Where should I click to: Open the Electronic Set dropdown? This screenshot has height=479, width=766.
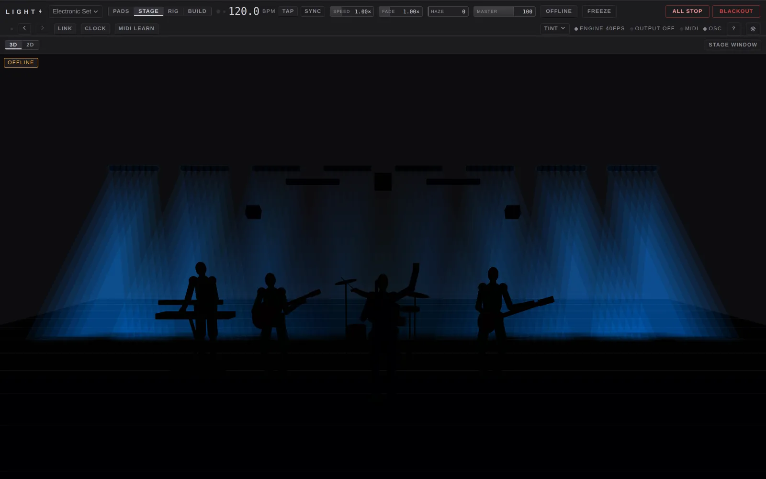76,11
